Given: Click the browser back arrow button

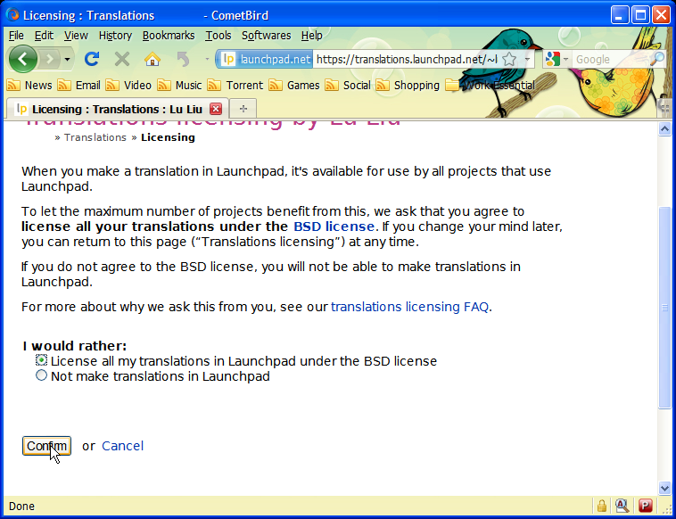Looking at the screenshot, I should coord(23,59).
